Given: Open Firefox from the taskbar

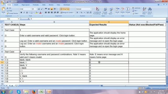Looking at the screenshot, I should coord(34,92).
